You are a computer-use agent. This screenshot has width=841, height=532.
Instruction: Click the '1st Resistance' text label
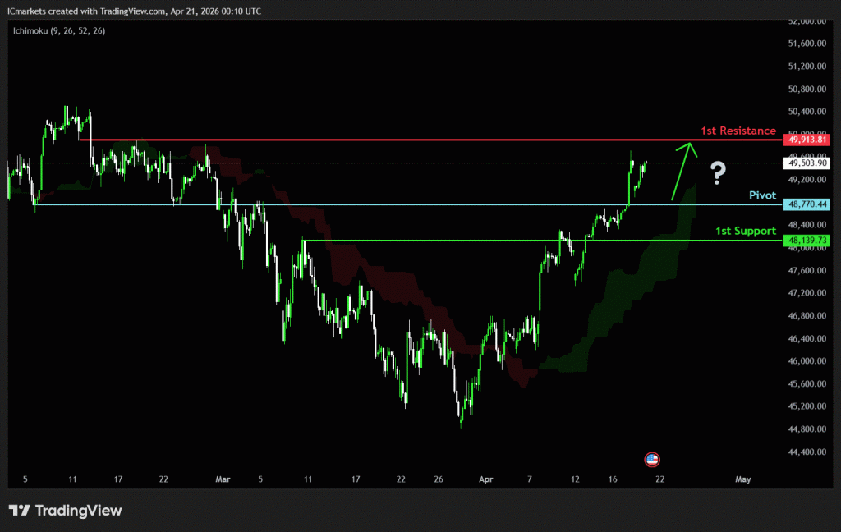pyautogui.click(x=738, y=131)
